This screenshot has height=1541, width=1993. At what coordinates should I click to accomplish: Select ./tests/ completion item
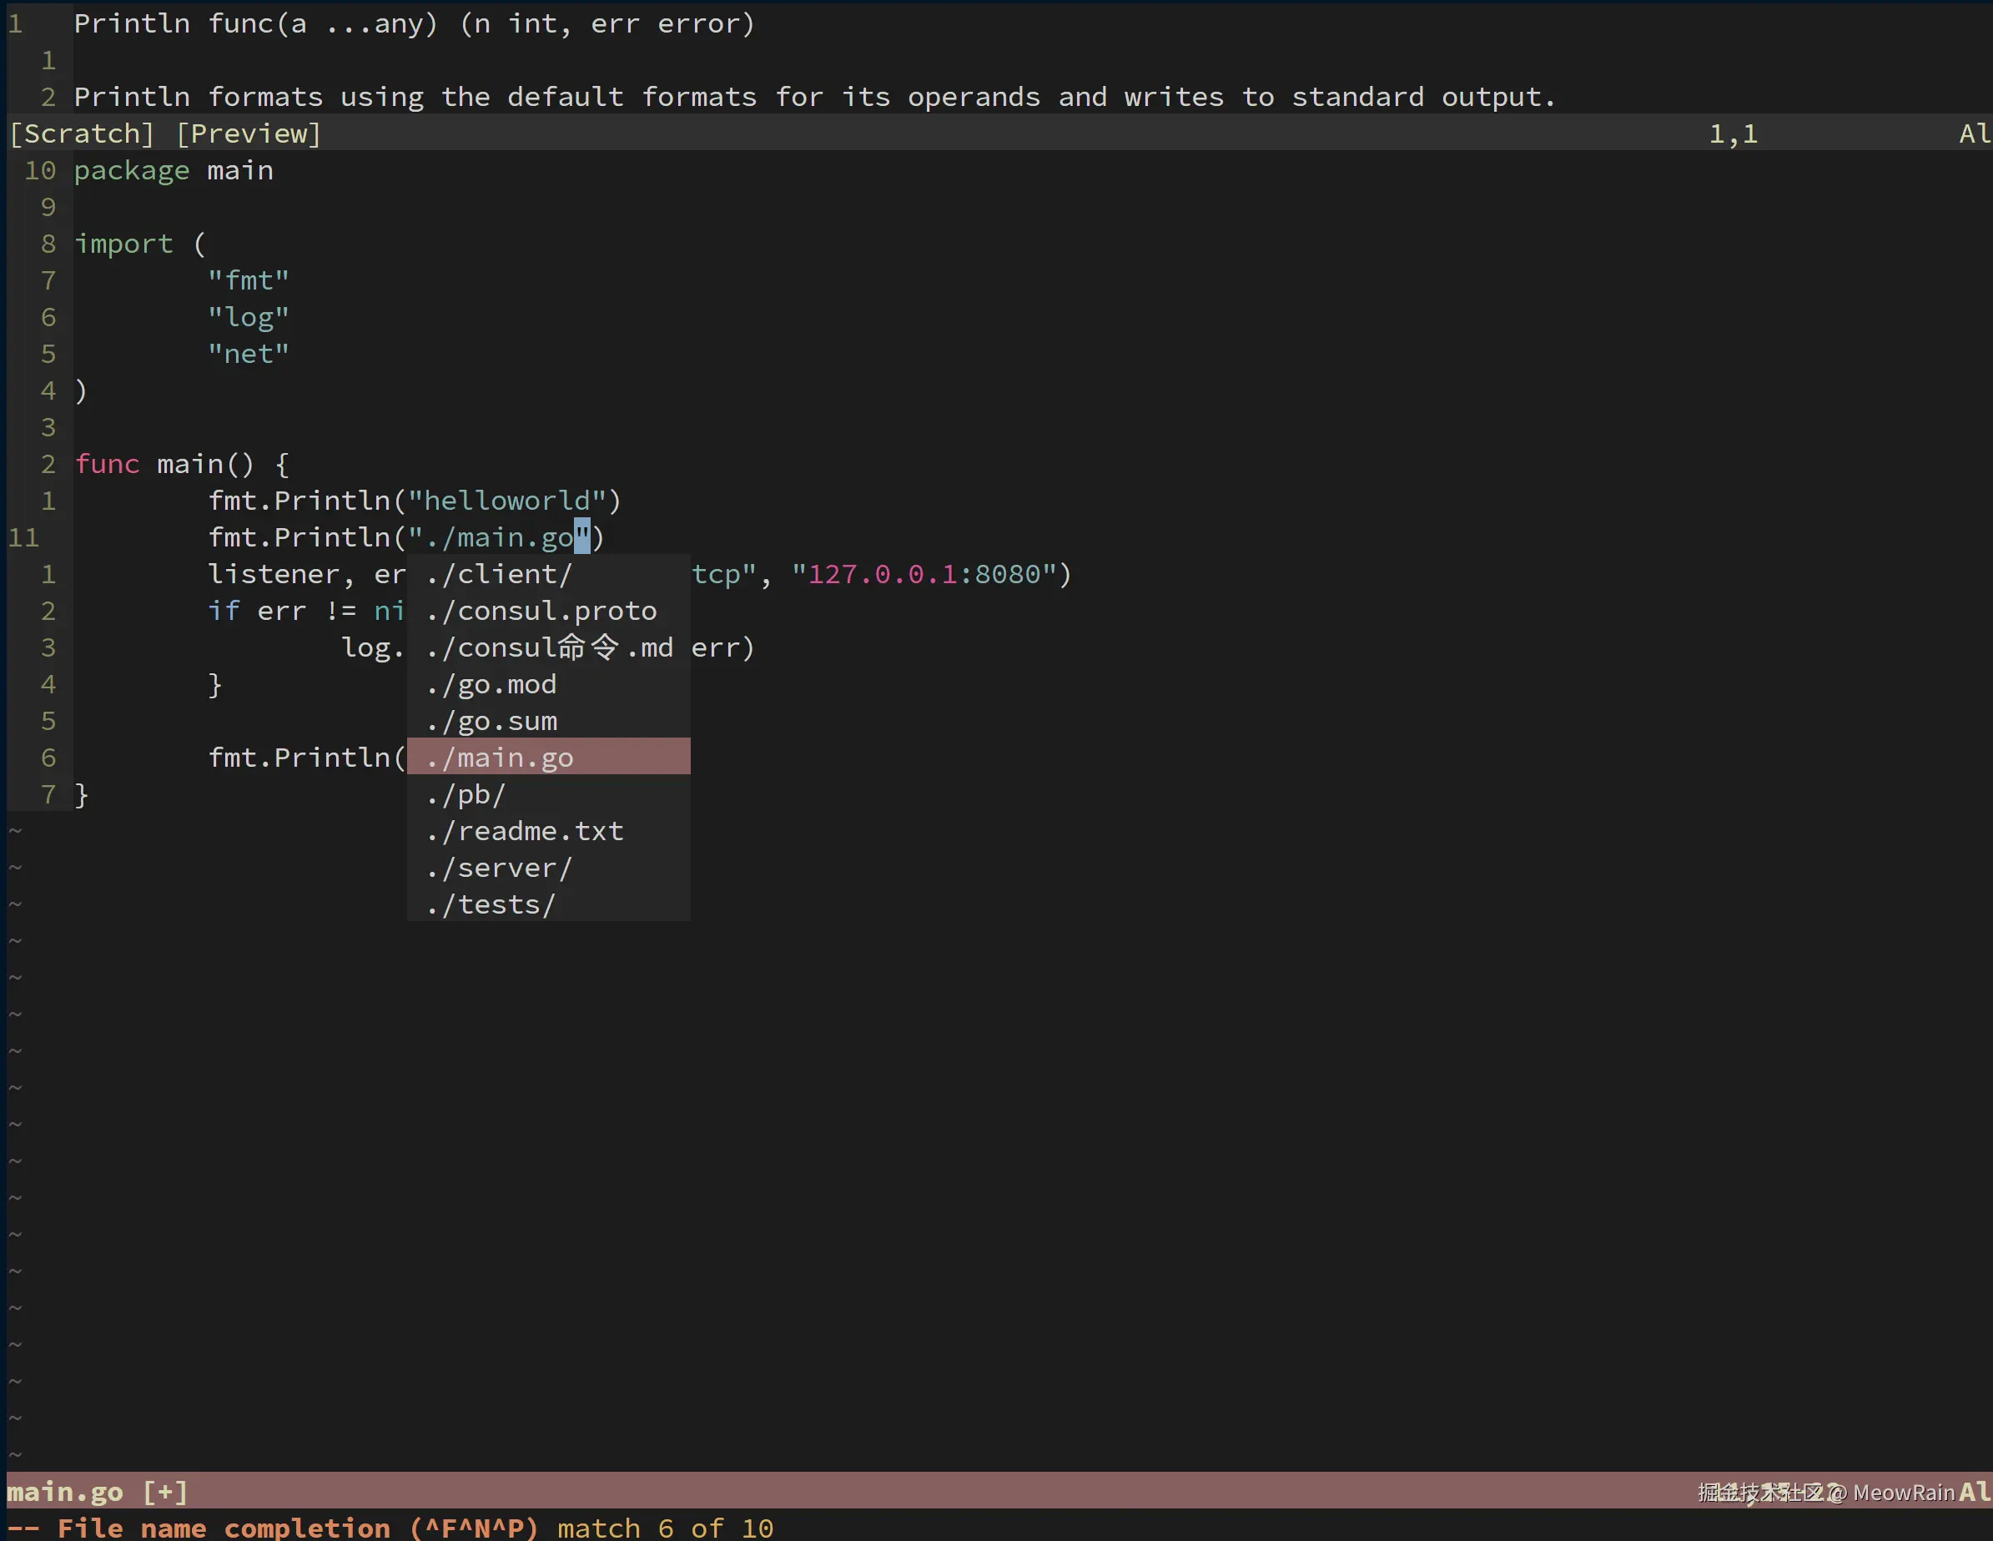491,904
